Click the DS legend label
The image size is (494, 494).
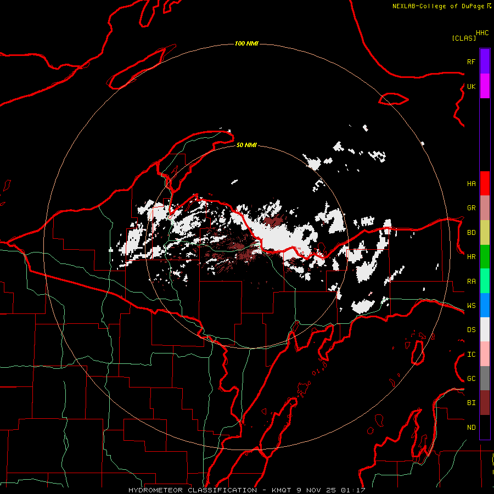coord(471,330)
